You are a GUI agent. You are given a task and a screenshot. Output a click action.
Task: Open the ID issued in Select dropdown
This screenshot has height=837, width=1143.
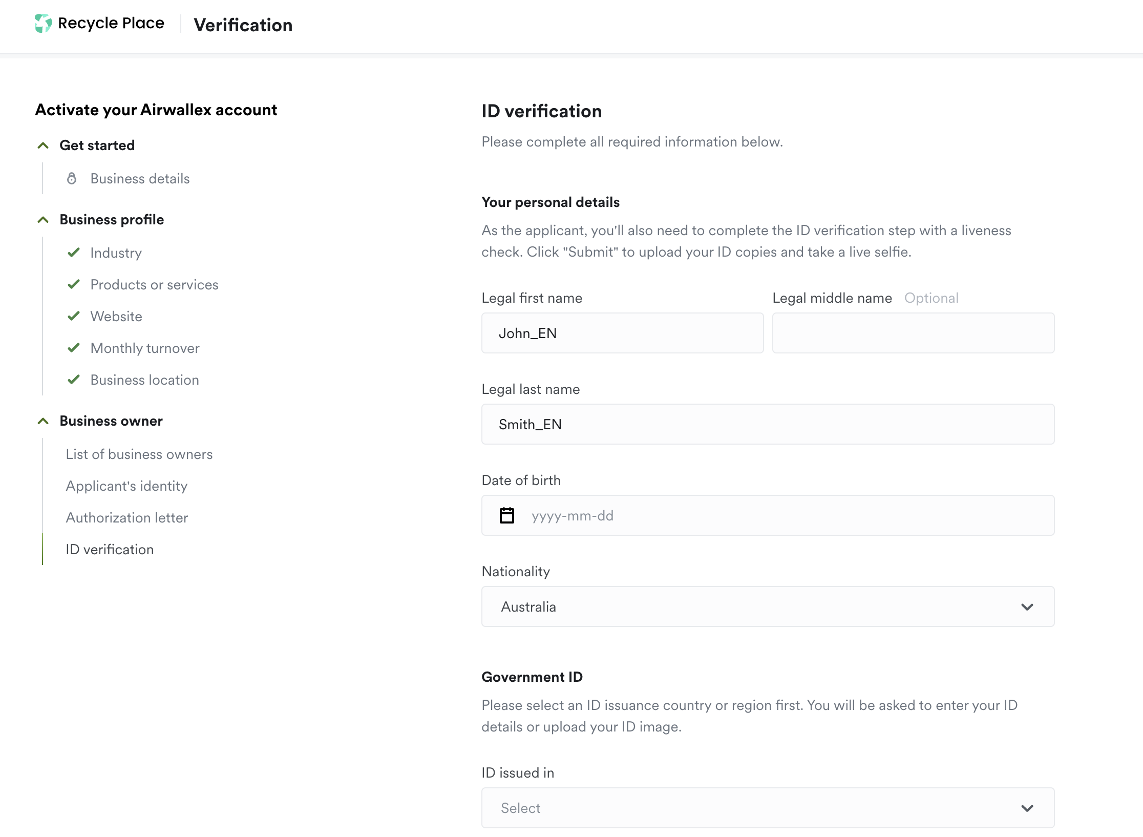pyautogui.click(x=767, y=808)
